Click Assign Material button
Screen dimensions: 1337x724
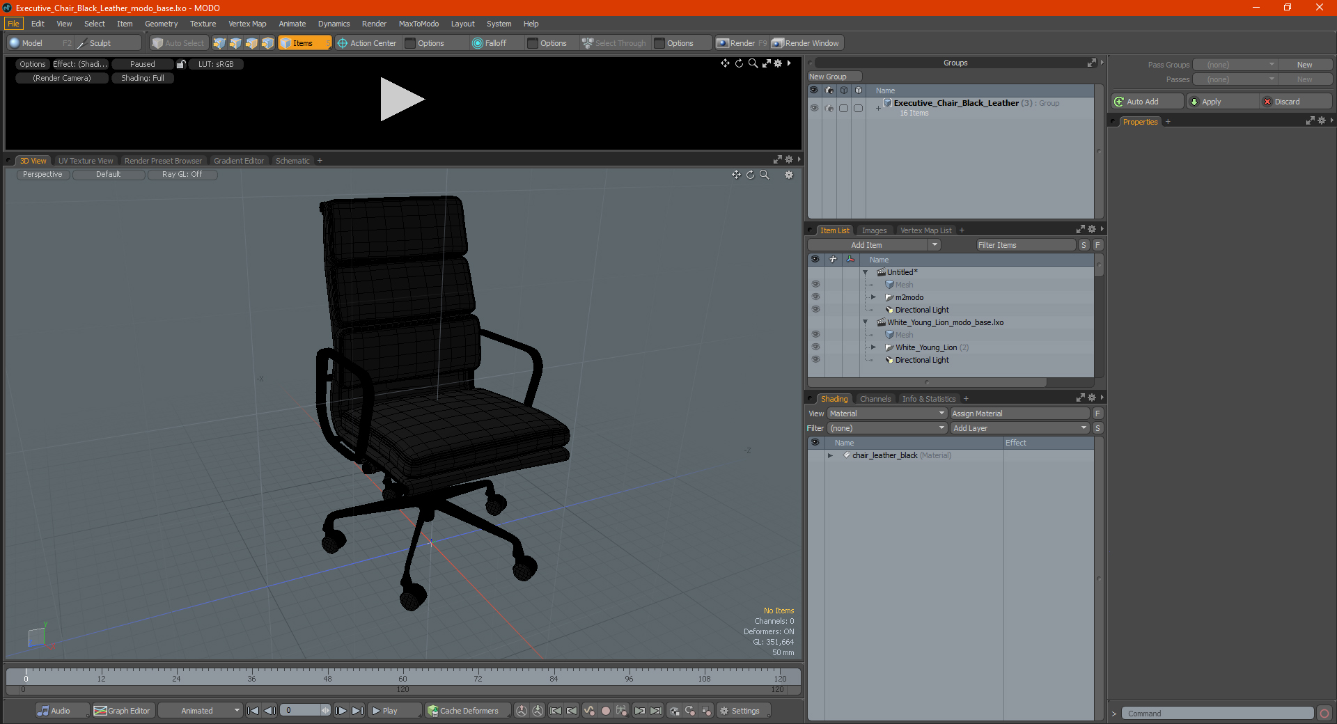(x=1019, y=414)
